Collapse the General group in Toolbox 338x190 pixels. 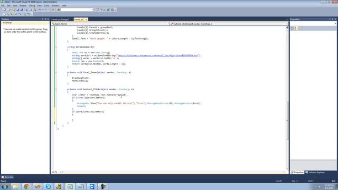pos(3,23)
